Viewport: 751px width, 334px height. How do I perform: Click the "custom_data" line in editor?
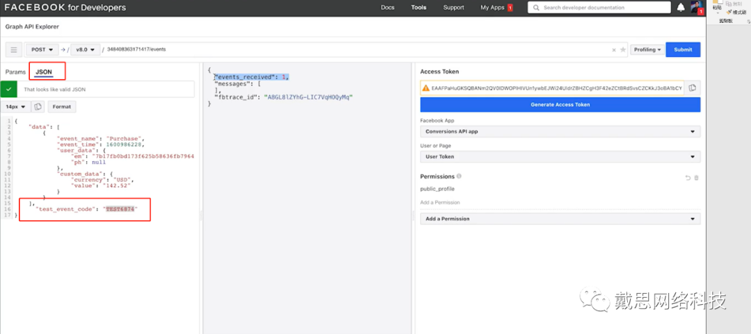[x=84, y=174]
